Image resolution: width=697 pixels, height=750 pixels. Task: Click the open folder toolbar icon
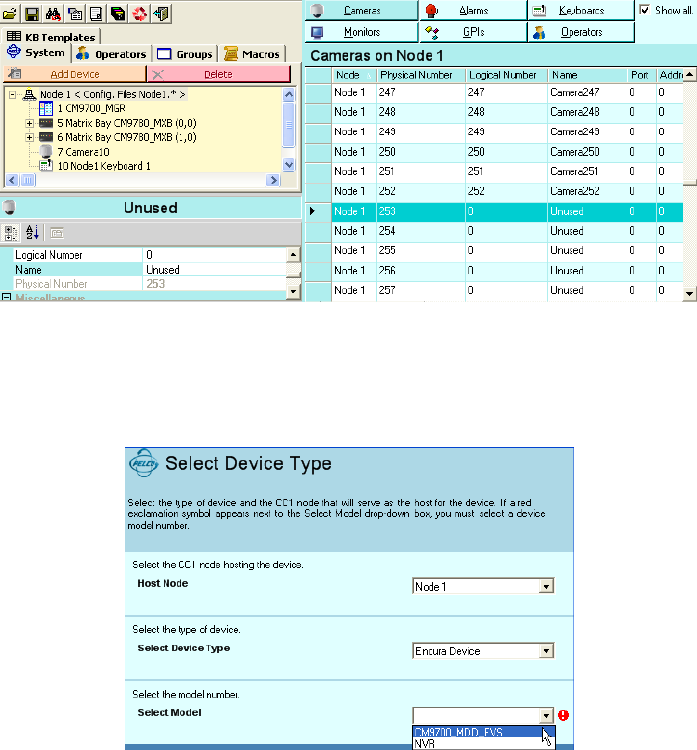pyautogui.click(x=12, y=14)
